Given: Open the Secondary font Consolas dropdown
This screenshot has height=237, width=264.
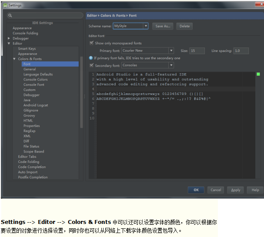Looking at the screenshot, I should pyautogui.click(x=171, y=65).
